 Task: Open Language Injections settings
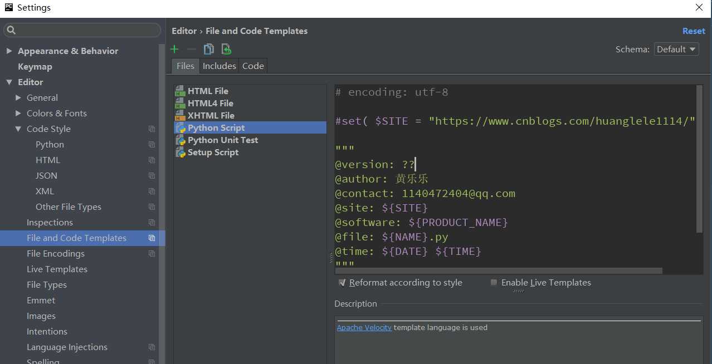[x=67, y=347]
